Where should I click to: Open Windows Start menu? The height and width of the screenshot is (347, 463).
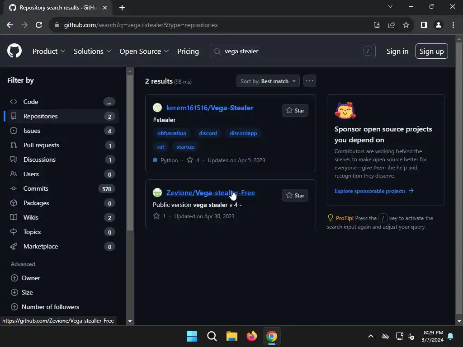coord(192,336)
